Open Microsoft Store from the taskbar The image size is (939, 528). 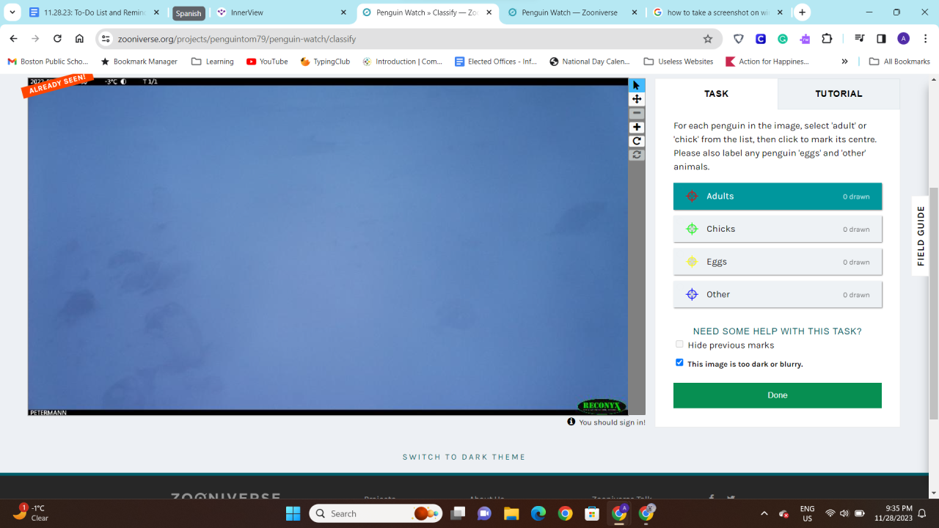point(592,513)
